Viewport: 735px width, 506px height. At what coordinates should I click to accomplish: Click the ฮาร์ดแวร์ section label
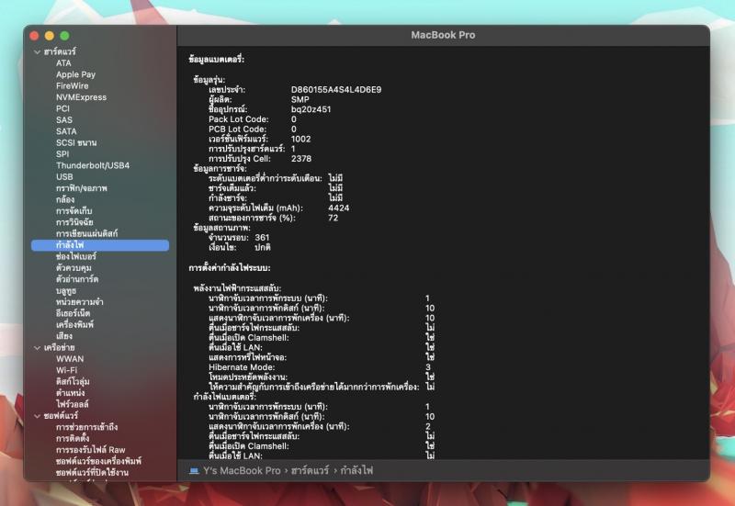[x=60, y=51]
